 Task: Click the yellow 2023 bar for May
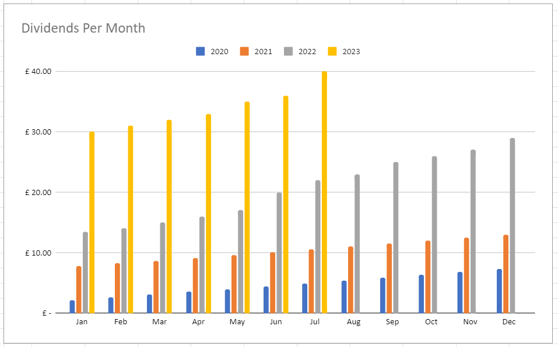247,207
